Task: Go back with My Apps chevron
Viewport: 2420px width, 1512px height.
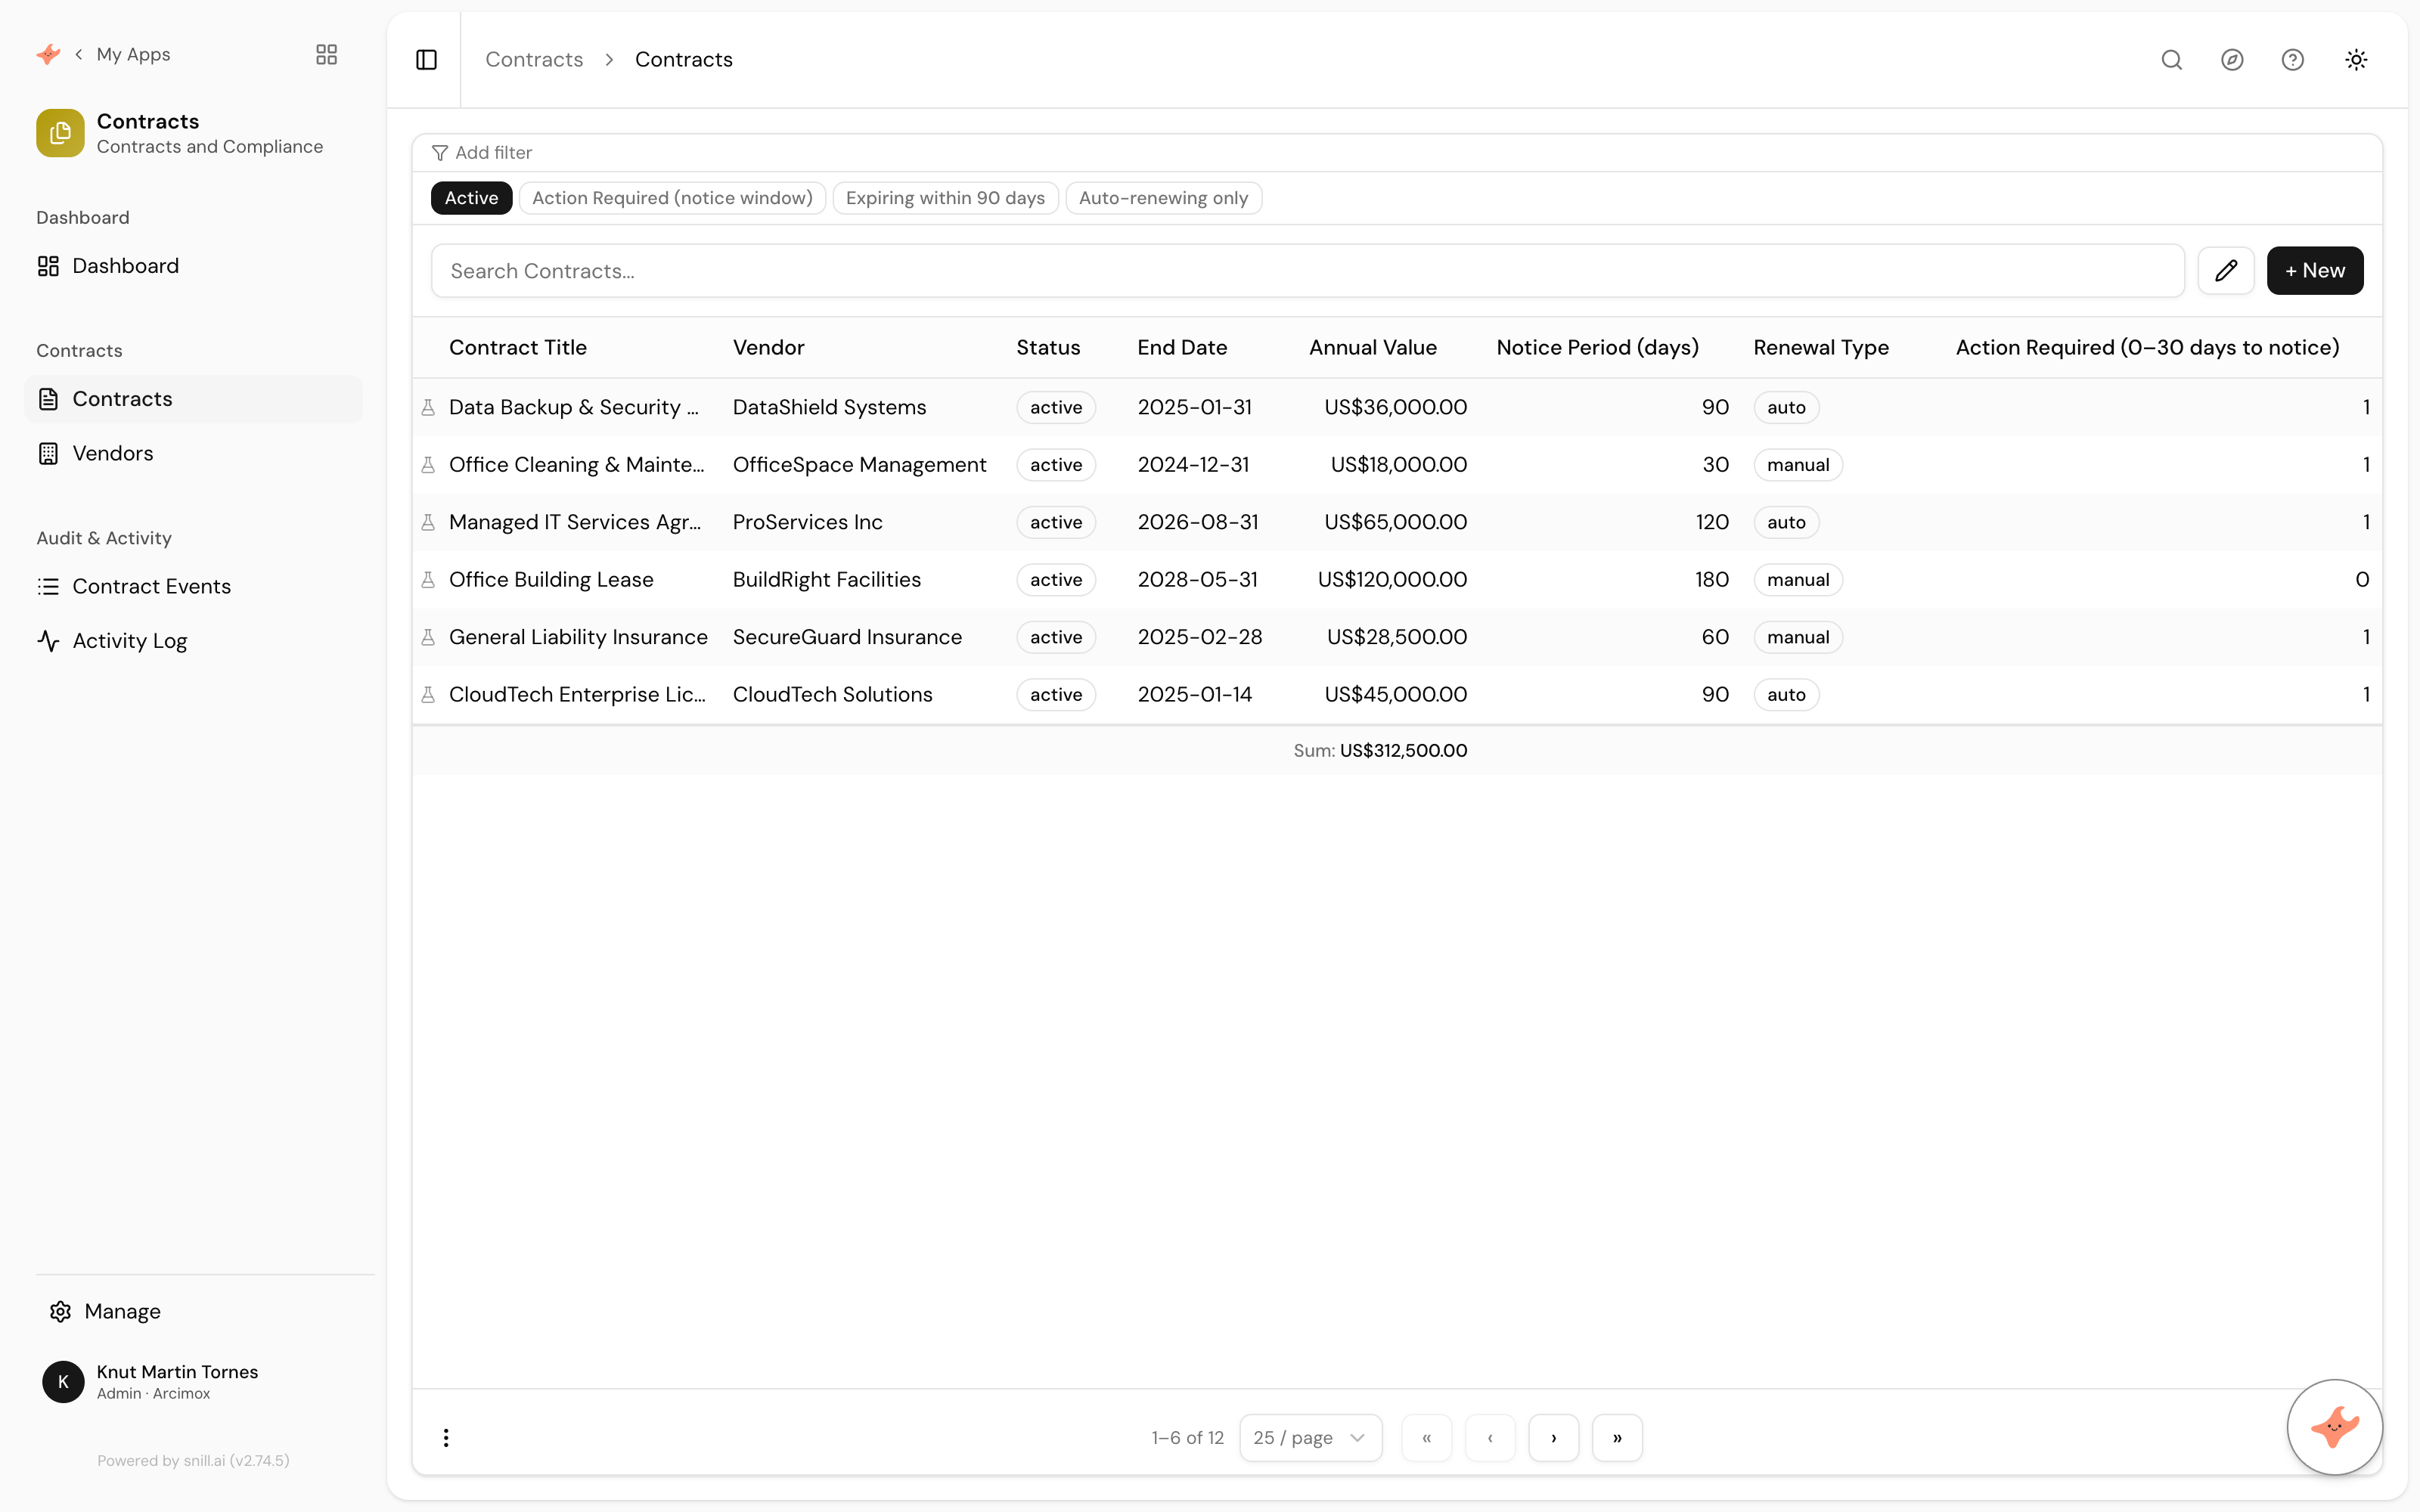Action: [x=78, y=54]
